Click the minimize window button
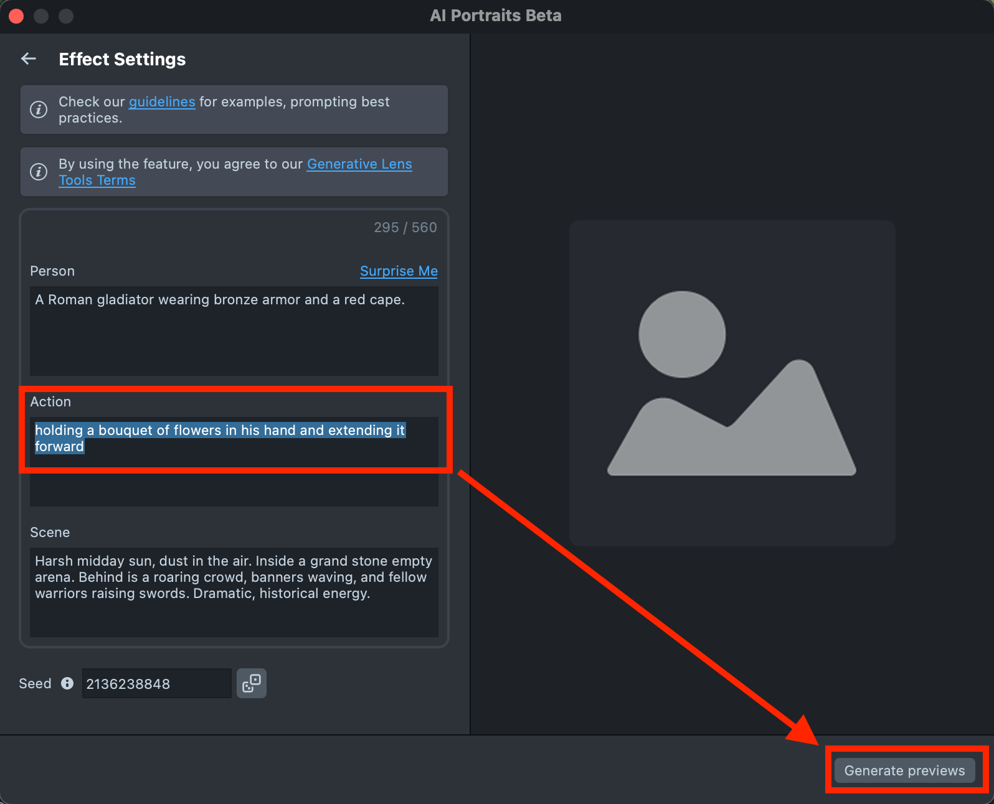 point(41,16)
